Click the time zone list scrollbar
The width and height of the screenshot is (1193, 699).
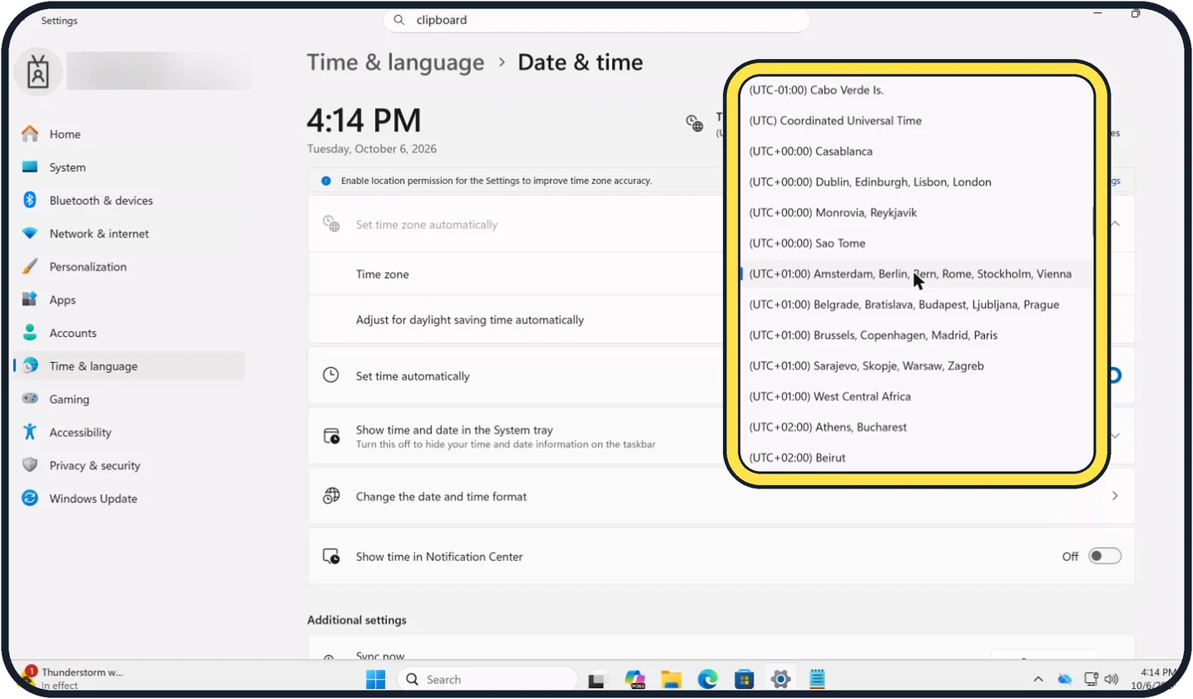pos(1093,221)
